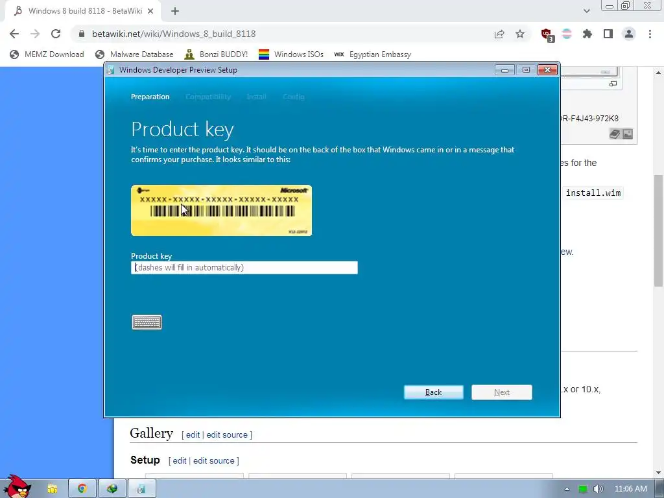This screenshot has height=498, width=664.
Task: Close the Windows Developer Preview Setup window
Action: pos(547,70)
